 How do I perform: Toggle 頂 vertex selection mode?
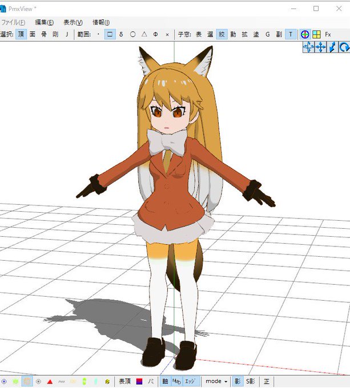tap(21, 34)
